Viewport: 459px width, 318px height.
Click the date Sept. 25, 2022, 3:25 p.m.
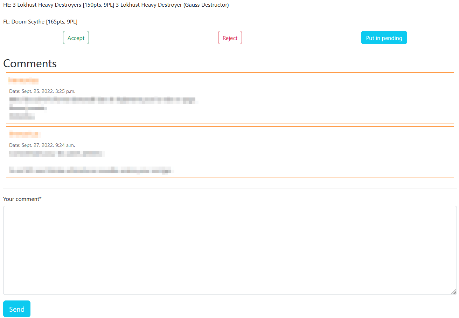[42, 91]
